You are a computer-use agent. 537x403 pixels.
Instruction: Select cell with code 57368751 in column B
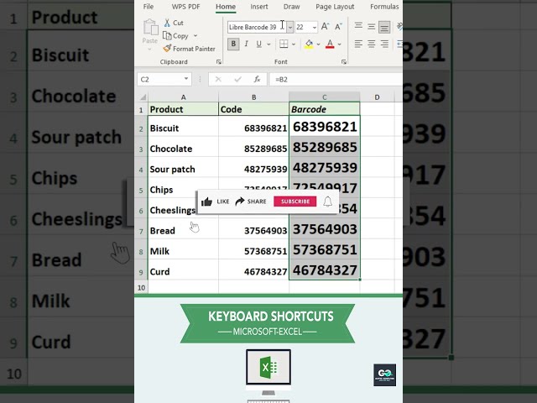pos(253,251)
